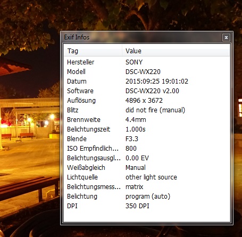
Task: Click the Value column header
Action: [176, 51]
